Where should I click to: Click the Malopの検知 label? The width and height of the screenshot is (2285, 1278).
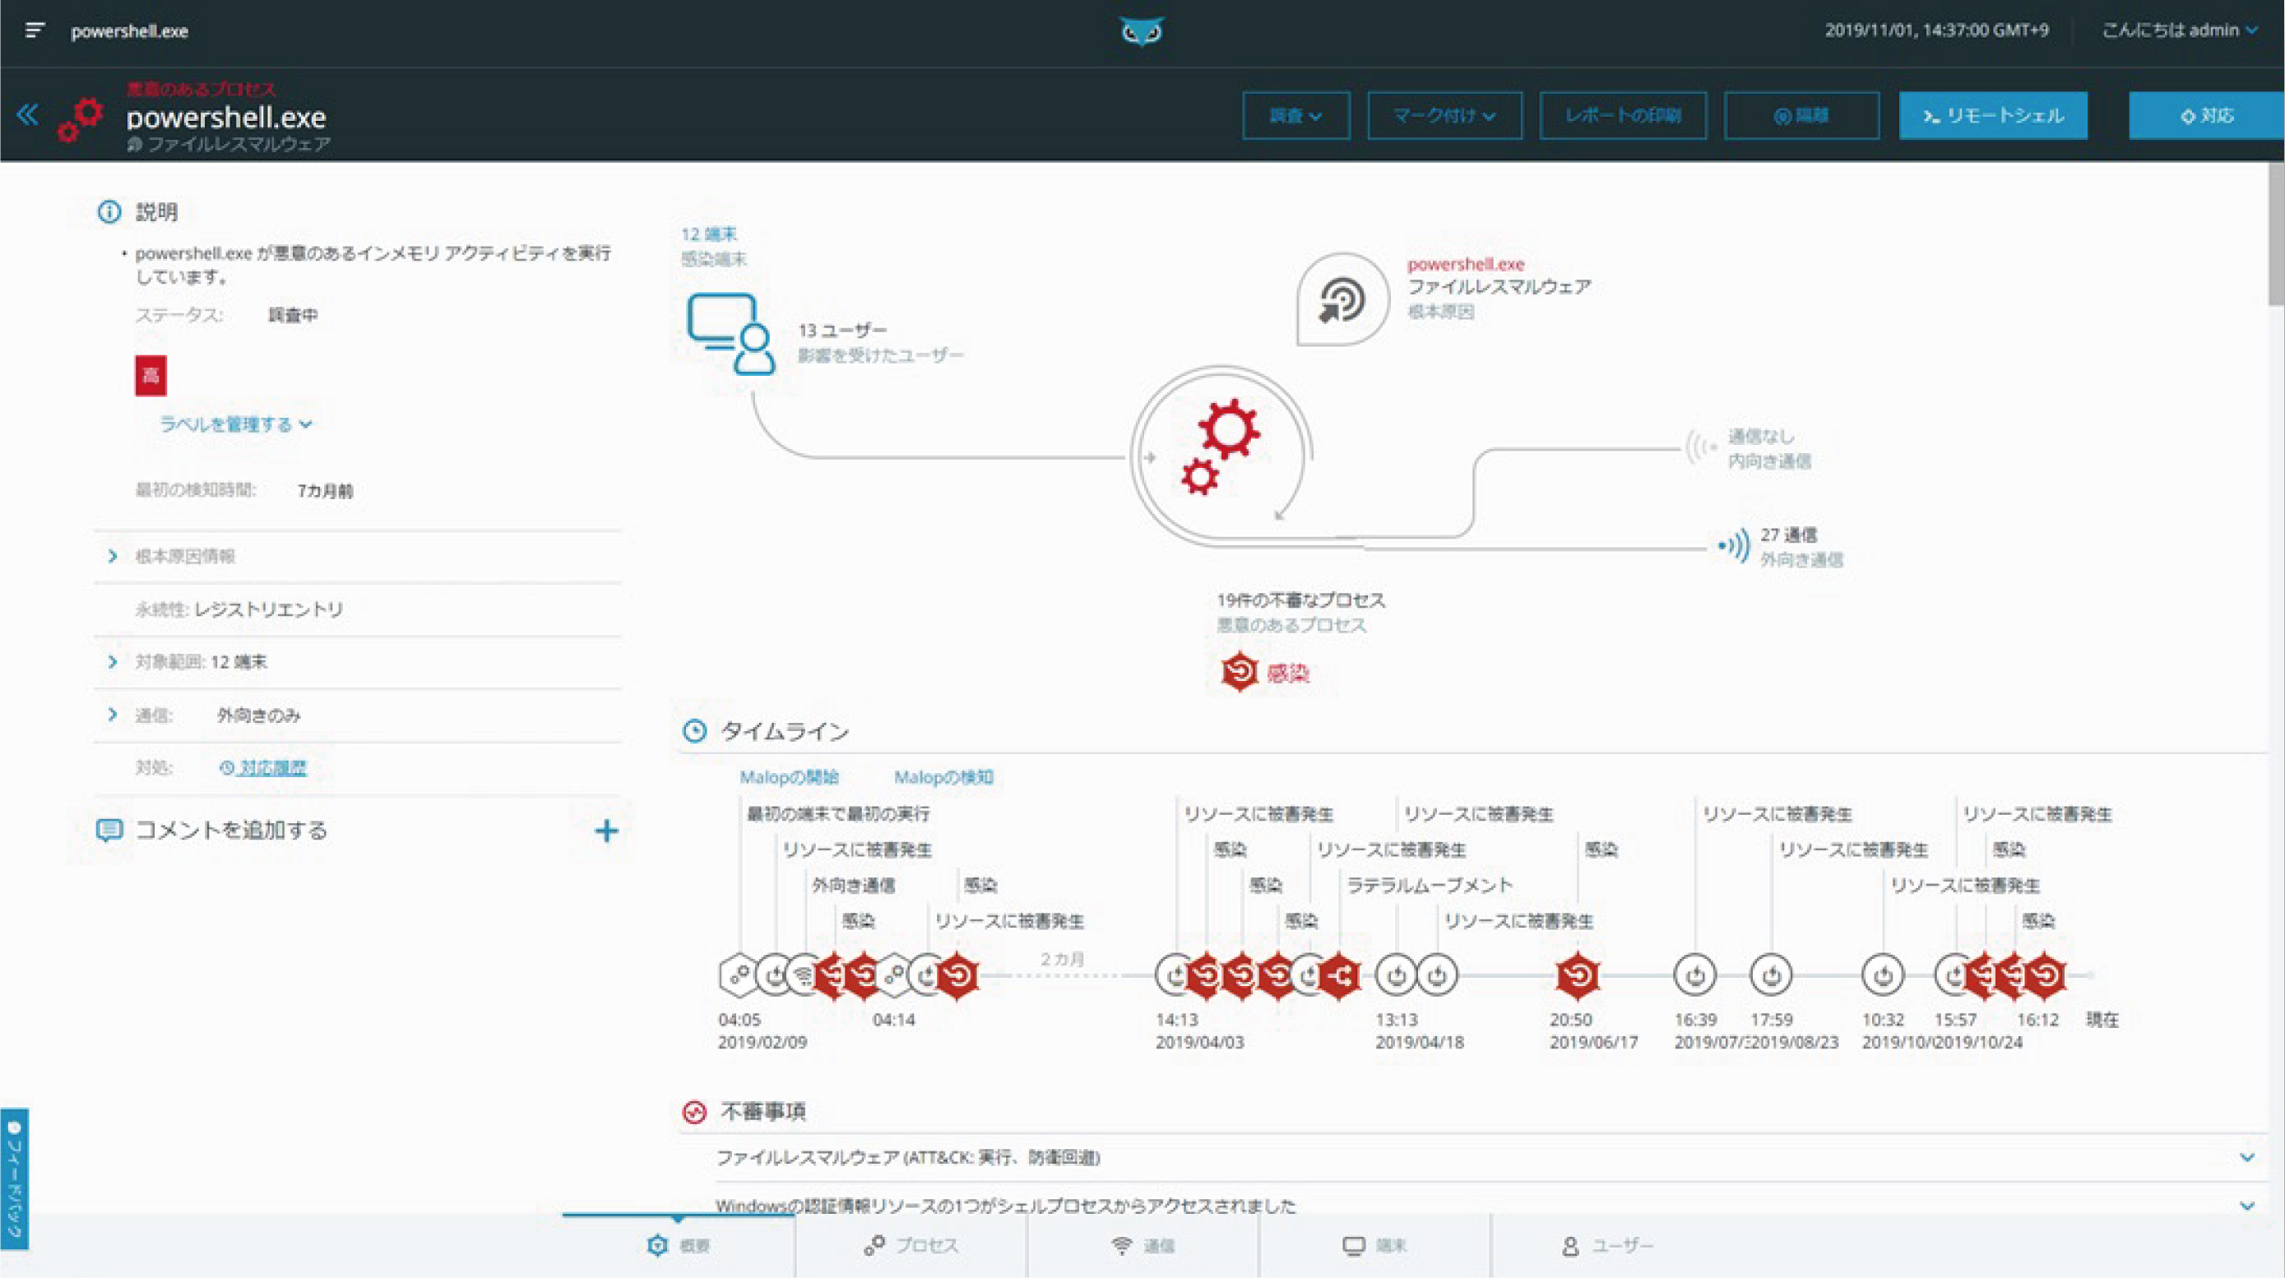(943, 777)
